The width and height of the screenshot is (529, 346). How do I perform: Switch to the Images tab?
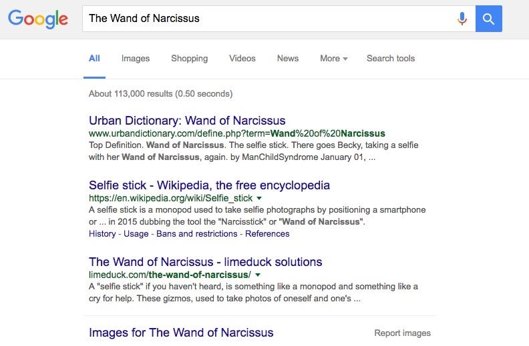[136, 58]
